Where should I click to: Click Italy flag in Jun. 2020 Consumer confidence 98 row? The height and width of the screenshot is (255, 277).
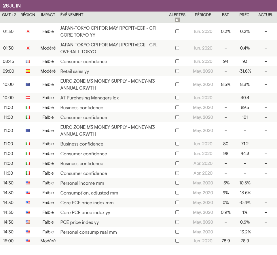[28, 154]
